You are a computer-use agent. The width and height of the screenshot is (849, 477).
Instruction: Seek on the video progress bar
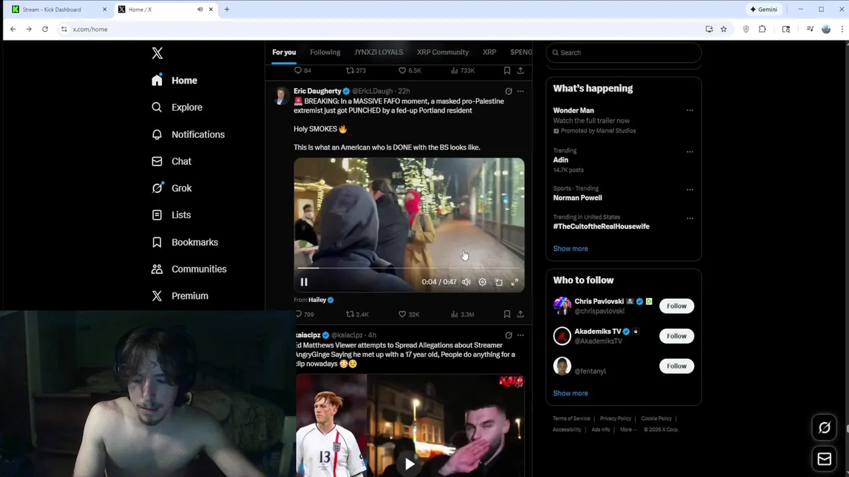[409, 268]
